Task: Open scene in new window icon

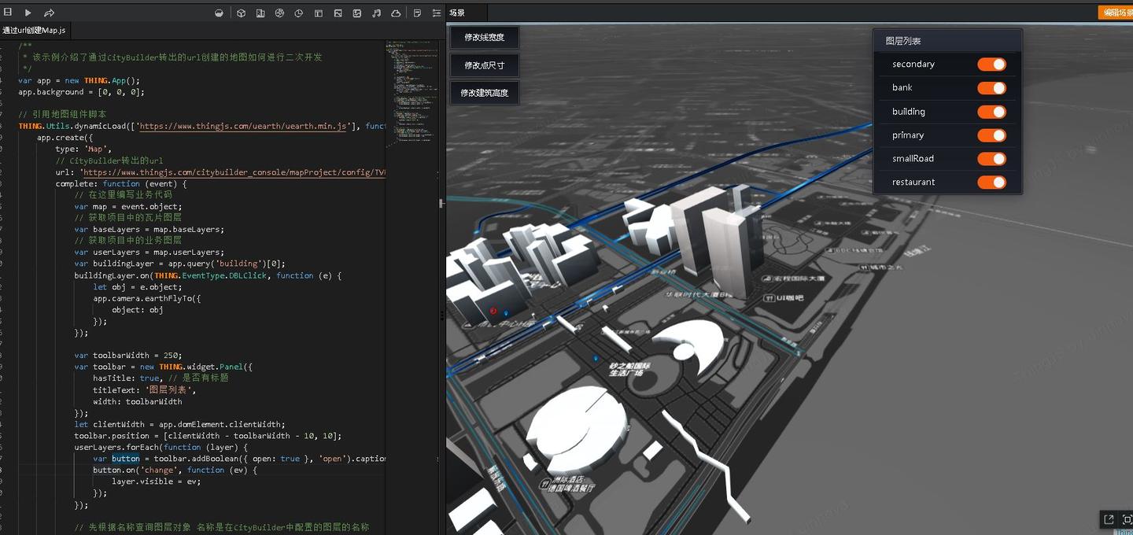Action: click(x=1108, y=519)
